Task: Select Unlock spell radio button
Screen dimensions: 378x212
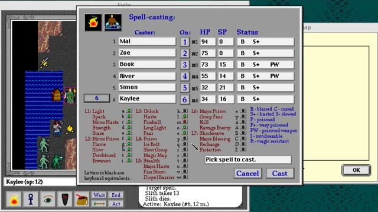Action: (185, 111)
